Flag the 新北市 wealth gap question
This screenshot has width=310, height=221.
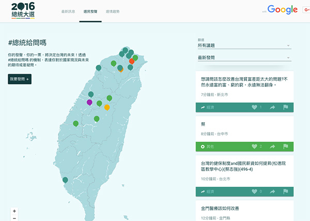pyautogui.click(x=285, y=107)
